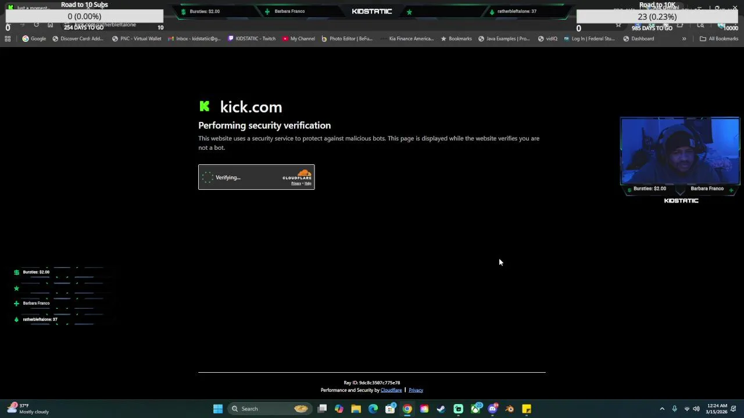Open the Discover Card bookmark
Screen dimensions: 744x418
[78, 39]
